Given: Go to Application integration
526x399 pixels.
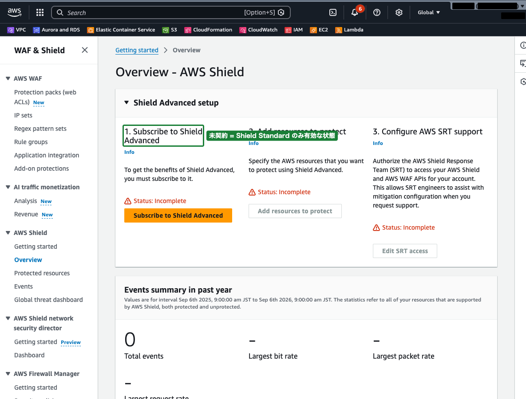Looking at the screenshot, I should pos(47,155).
